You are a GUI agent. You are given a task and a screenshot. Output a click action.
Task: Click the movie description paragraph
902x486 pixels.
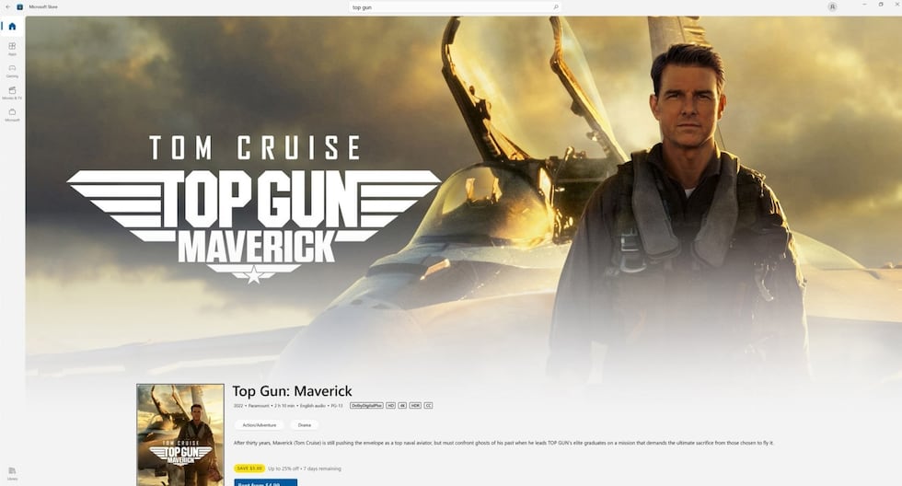click(503, 443)
